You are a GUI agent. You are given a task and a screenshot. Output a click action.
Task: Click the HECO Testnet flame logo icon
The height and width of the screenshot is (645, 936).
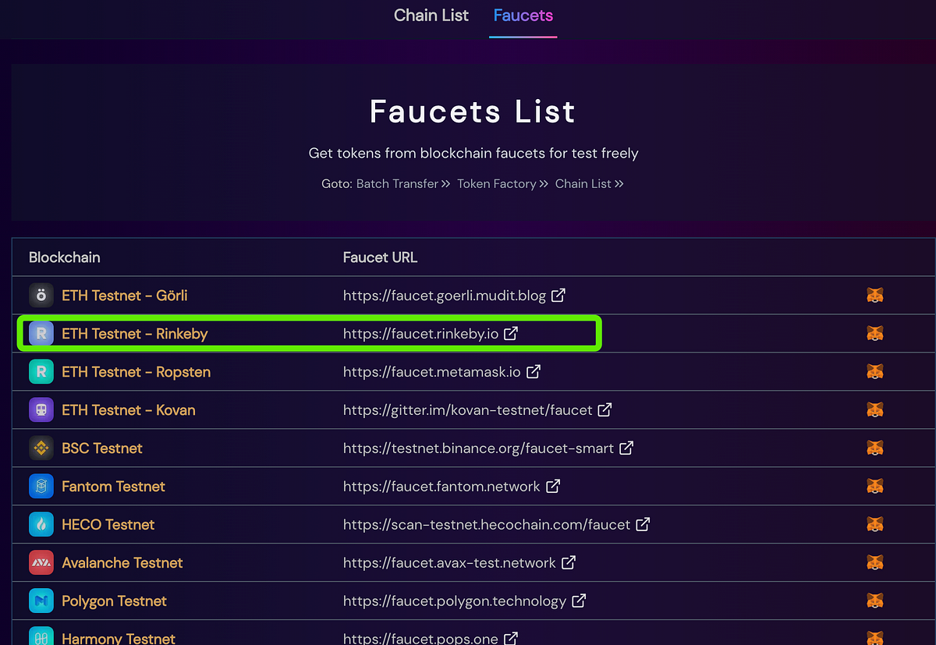point(41,524)
